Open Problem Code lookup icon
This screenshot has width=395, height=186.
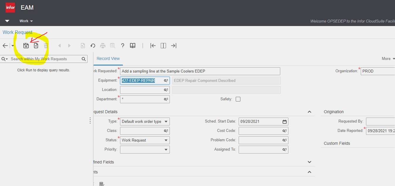285,140
